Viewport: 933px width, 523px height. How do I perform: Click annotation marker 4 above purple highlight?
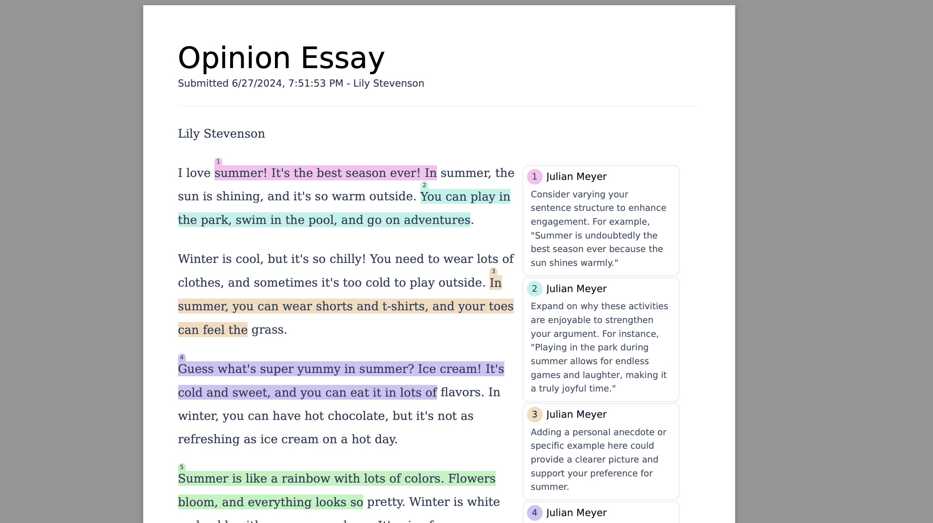click(182, 358)
